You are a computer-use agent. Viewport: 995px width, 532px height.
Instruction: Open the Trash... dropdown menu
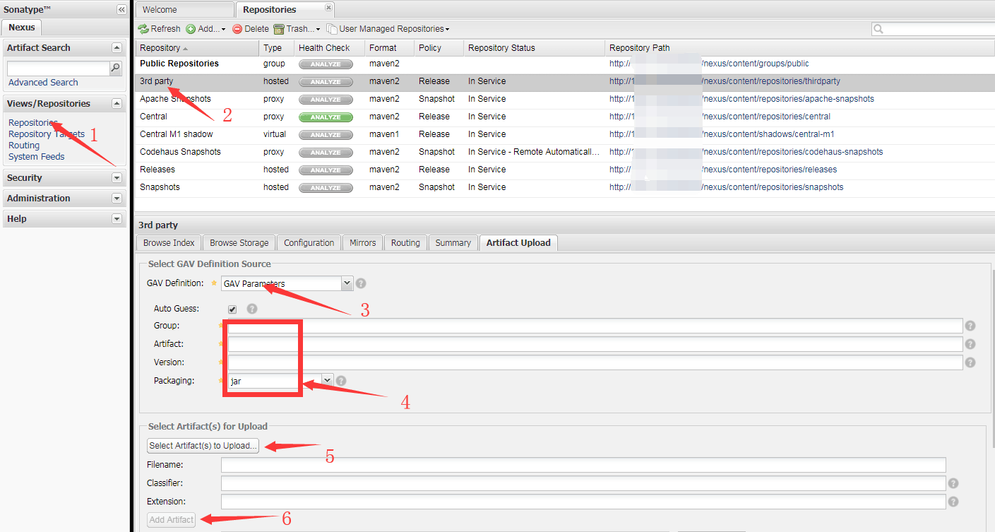click(297, 29)
